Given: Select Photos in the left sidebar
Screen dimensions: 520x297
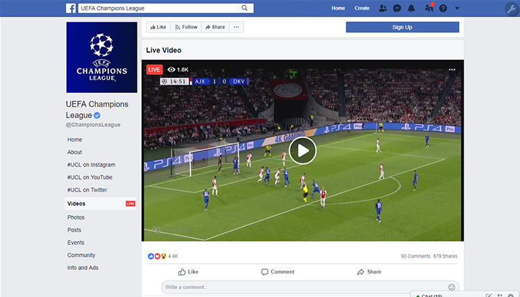Looking at the screenshot, I should tap(76, 217).
